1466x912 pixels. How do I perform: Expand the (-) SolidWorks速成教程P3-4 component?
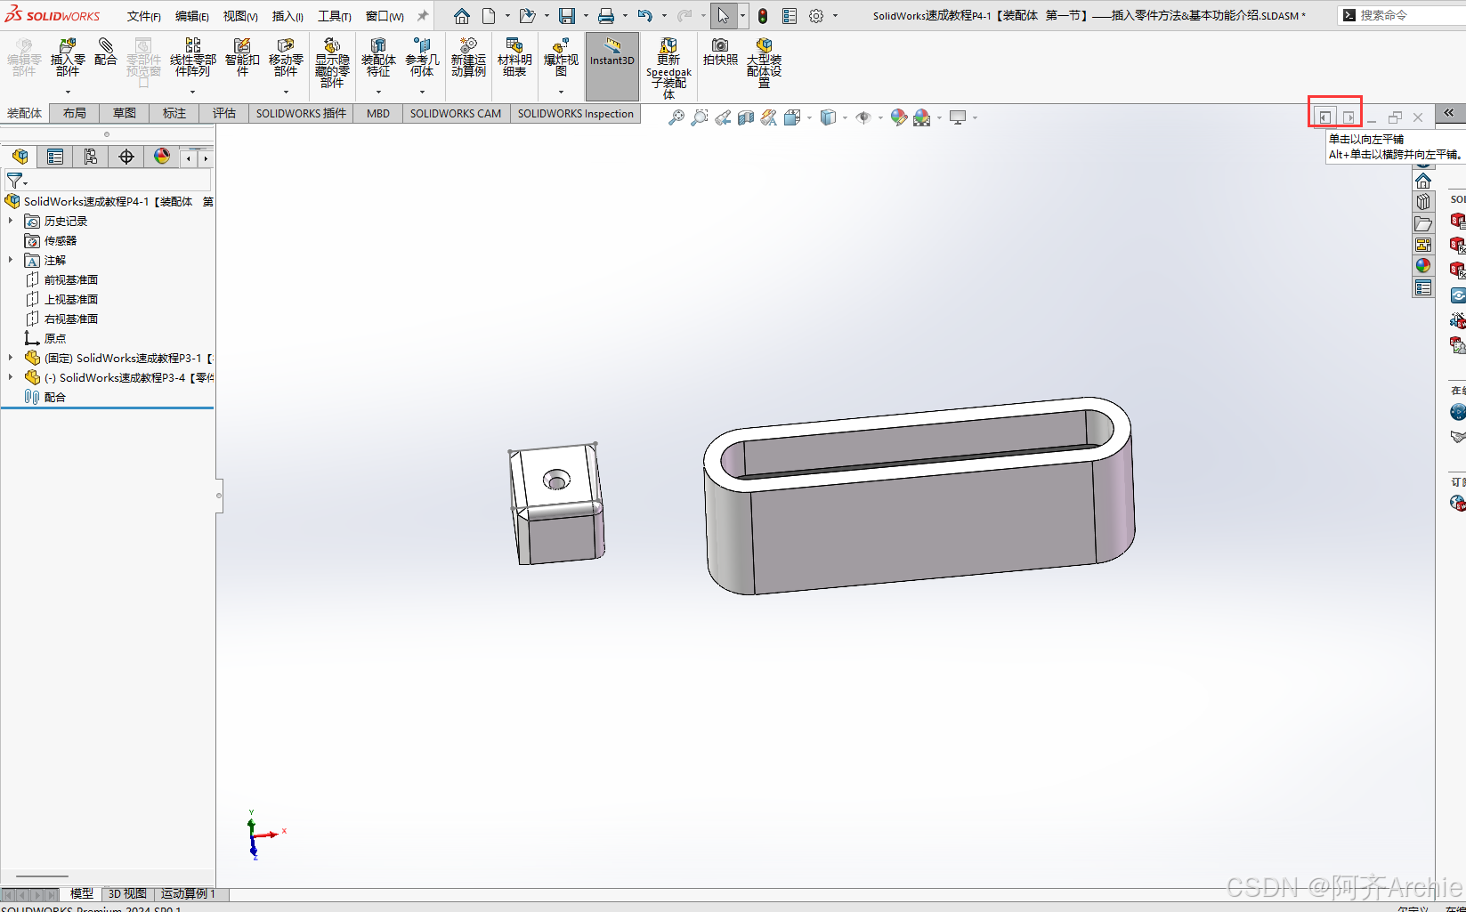tap(11, 377)
